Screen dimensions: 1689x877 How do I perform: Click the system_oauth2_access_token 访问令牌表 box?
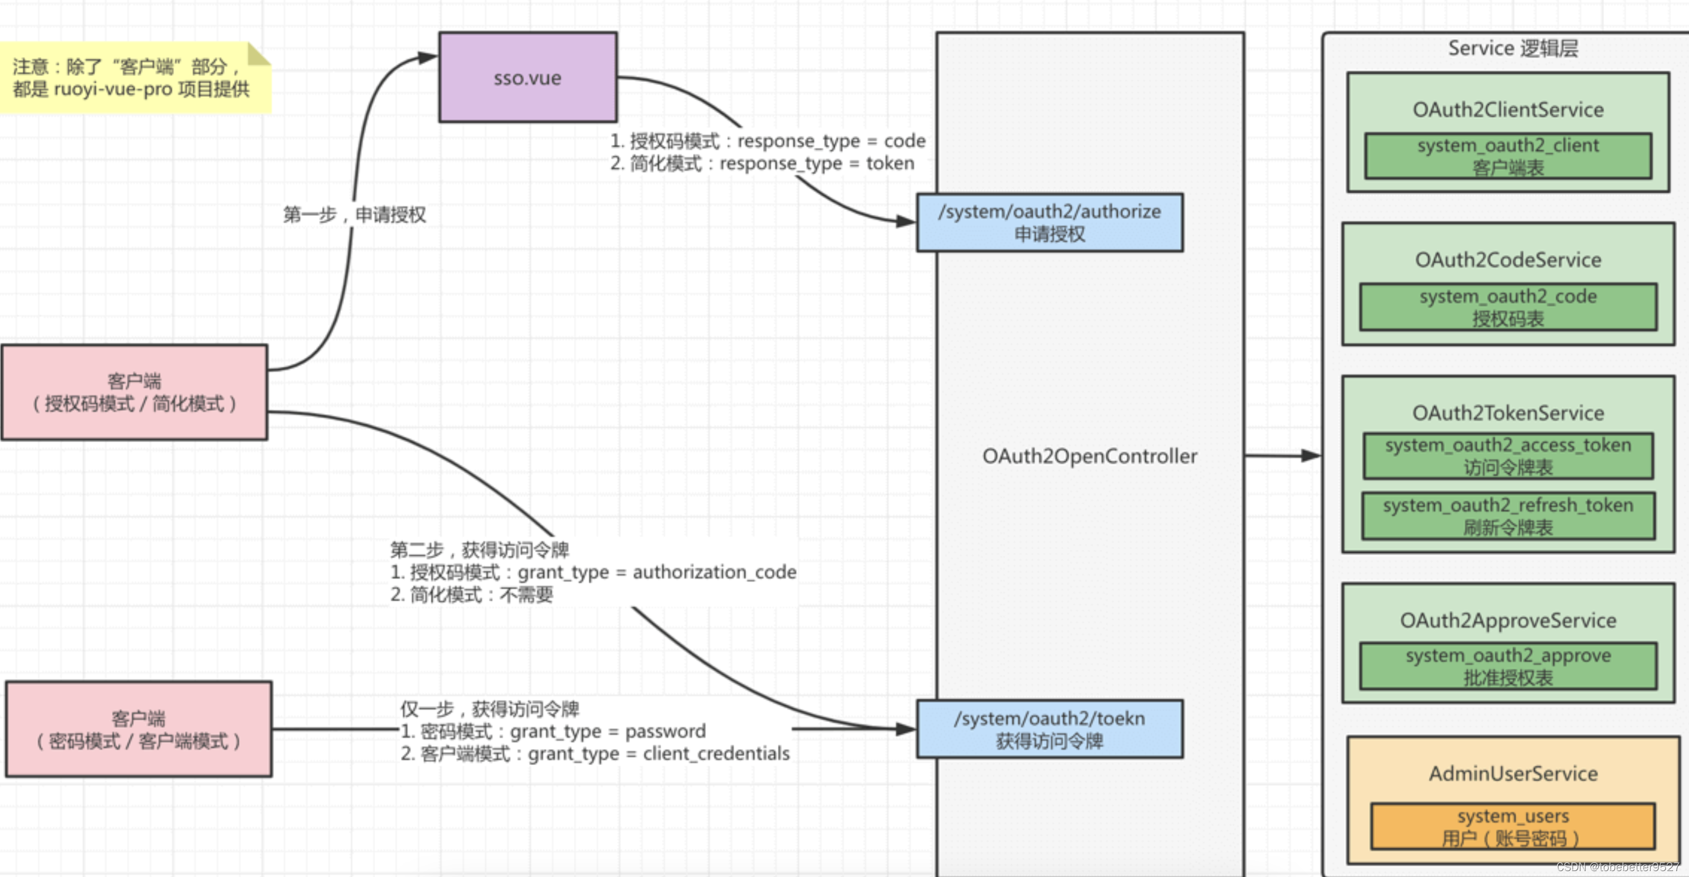(1508, 456)
